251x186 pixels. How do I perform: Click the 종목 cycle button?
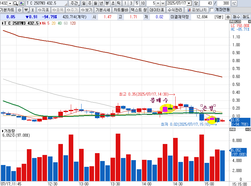pos(58,10)
